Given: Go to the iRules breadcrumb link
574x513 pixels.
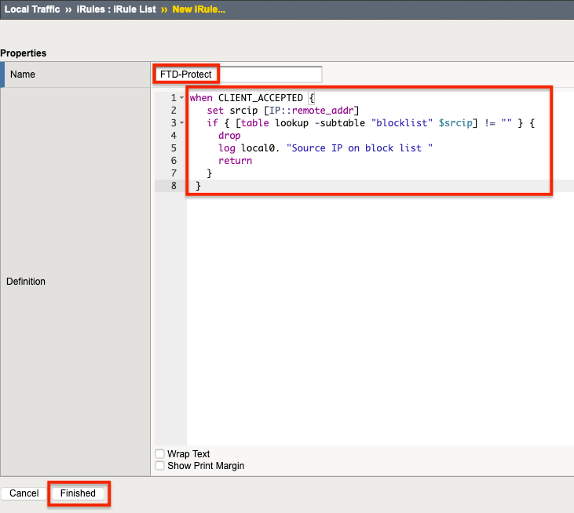Looking at the screenshot, I should tap(92, 9).
